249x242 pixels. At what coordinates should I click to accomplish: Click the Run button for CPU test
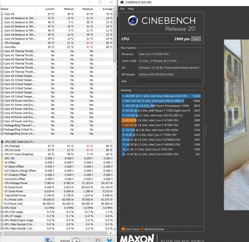tap(196, 39)
